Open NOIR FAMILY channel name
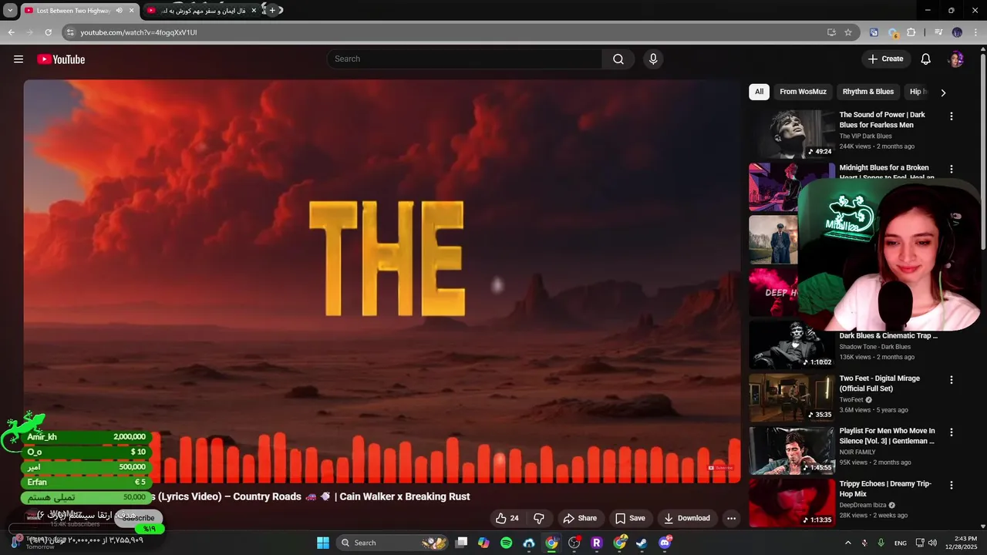987x555 pixels. [857, 452]
